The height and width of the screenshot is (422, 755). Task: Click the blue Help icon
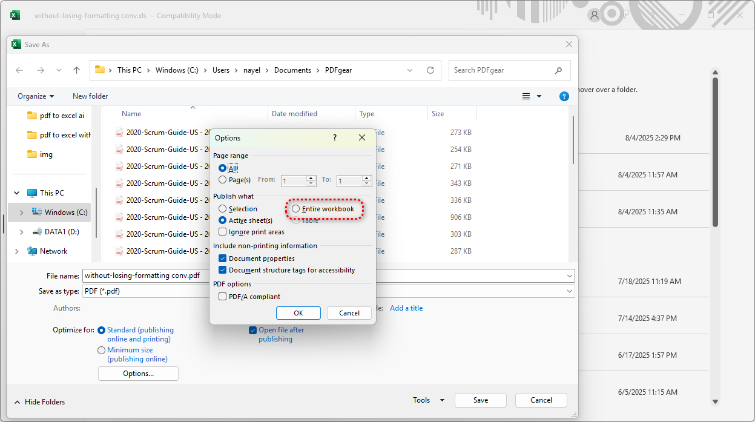pyautogui.click(x=564, y=96)
